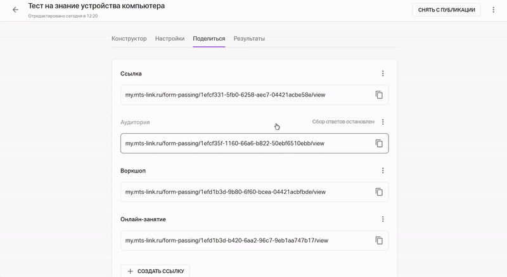The height and width of the screenshot is (277, 507).
Task: Open options menu for Аудитория link
Action: click(x=383, y=122)
